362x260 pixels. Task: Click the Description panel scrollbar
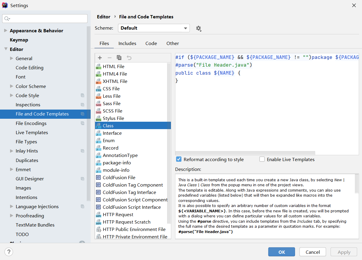coord(357,184)
